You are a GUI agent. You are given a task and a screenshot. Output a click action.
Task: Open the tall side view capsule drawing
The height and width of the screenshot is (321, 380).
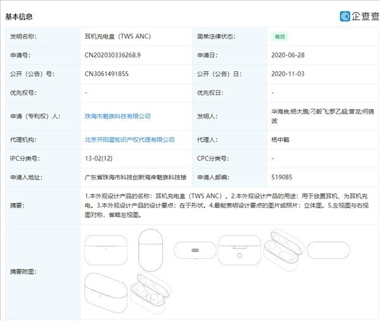pos(150,250)
